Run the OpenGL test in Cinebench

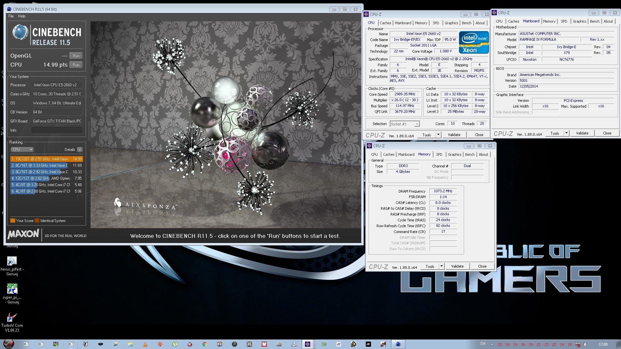pos(76,56)
